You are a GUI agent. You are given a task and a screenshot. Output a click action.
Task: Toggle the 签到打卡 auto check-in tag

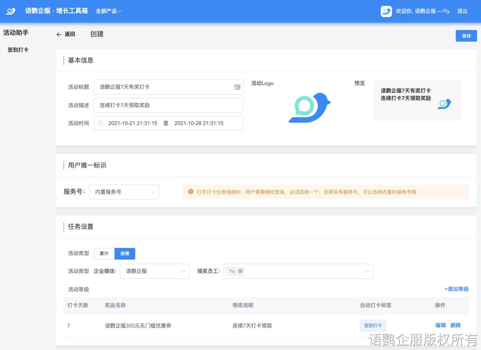pyautogui.click(x=373, y=325)
